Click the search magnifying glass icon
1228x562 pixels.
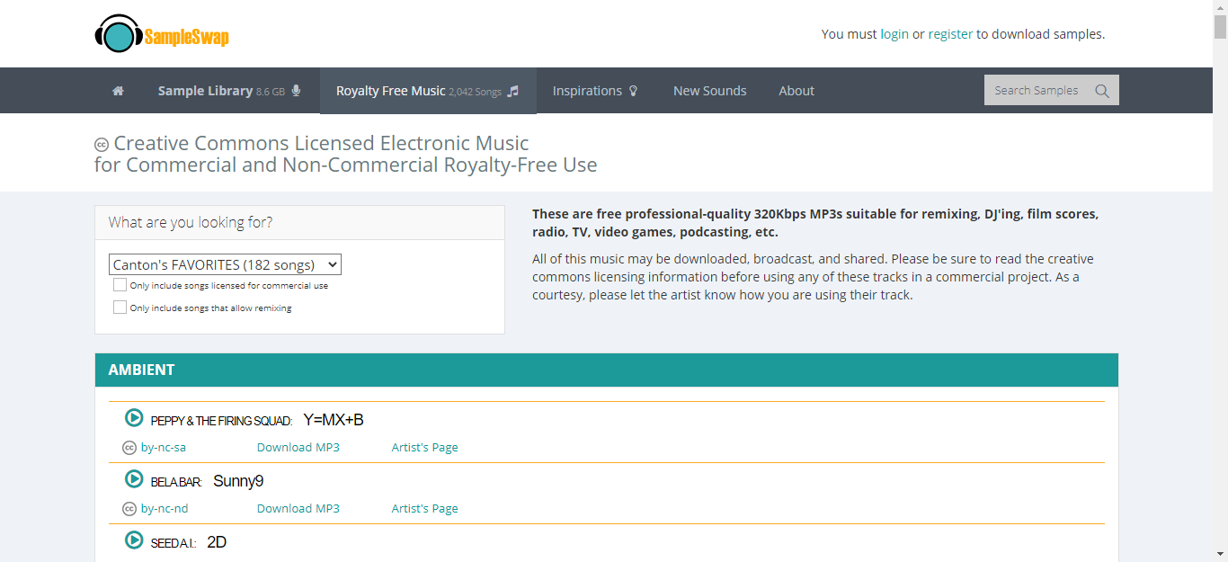coord(1102,91)
